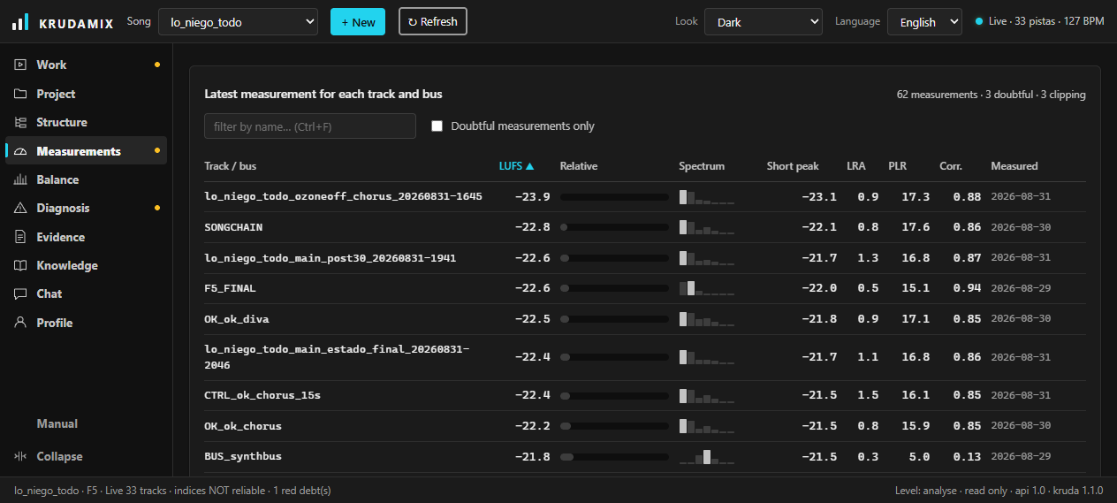Select the BUS_synthbus track name
Image resolution: width=1117 pixels, height=503 pixels.
(x=243, y=456)
